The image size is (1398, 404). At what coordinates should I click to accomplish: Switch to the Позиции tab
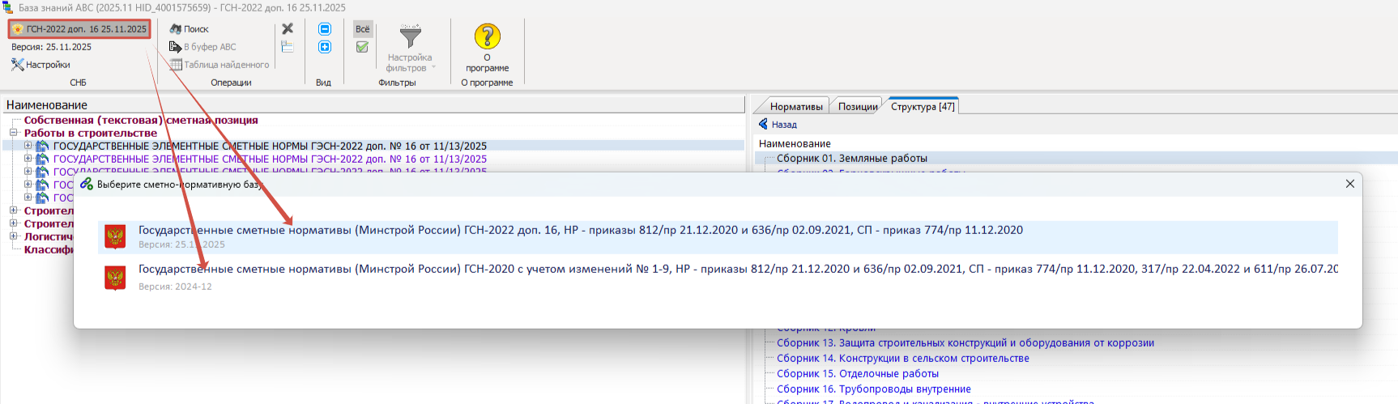(858, 106)
